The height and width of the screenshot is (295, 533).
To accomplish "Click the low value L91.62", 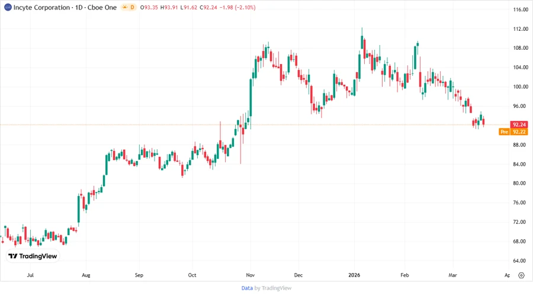I will click(189, 7).
